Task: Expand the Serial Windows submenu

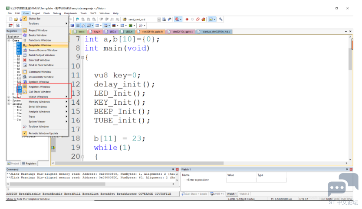Action: coord(45,107)
